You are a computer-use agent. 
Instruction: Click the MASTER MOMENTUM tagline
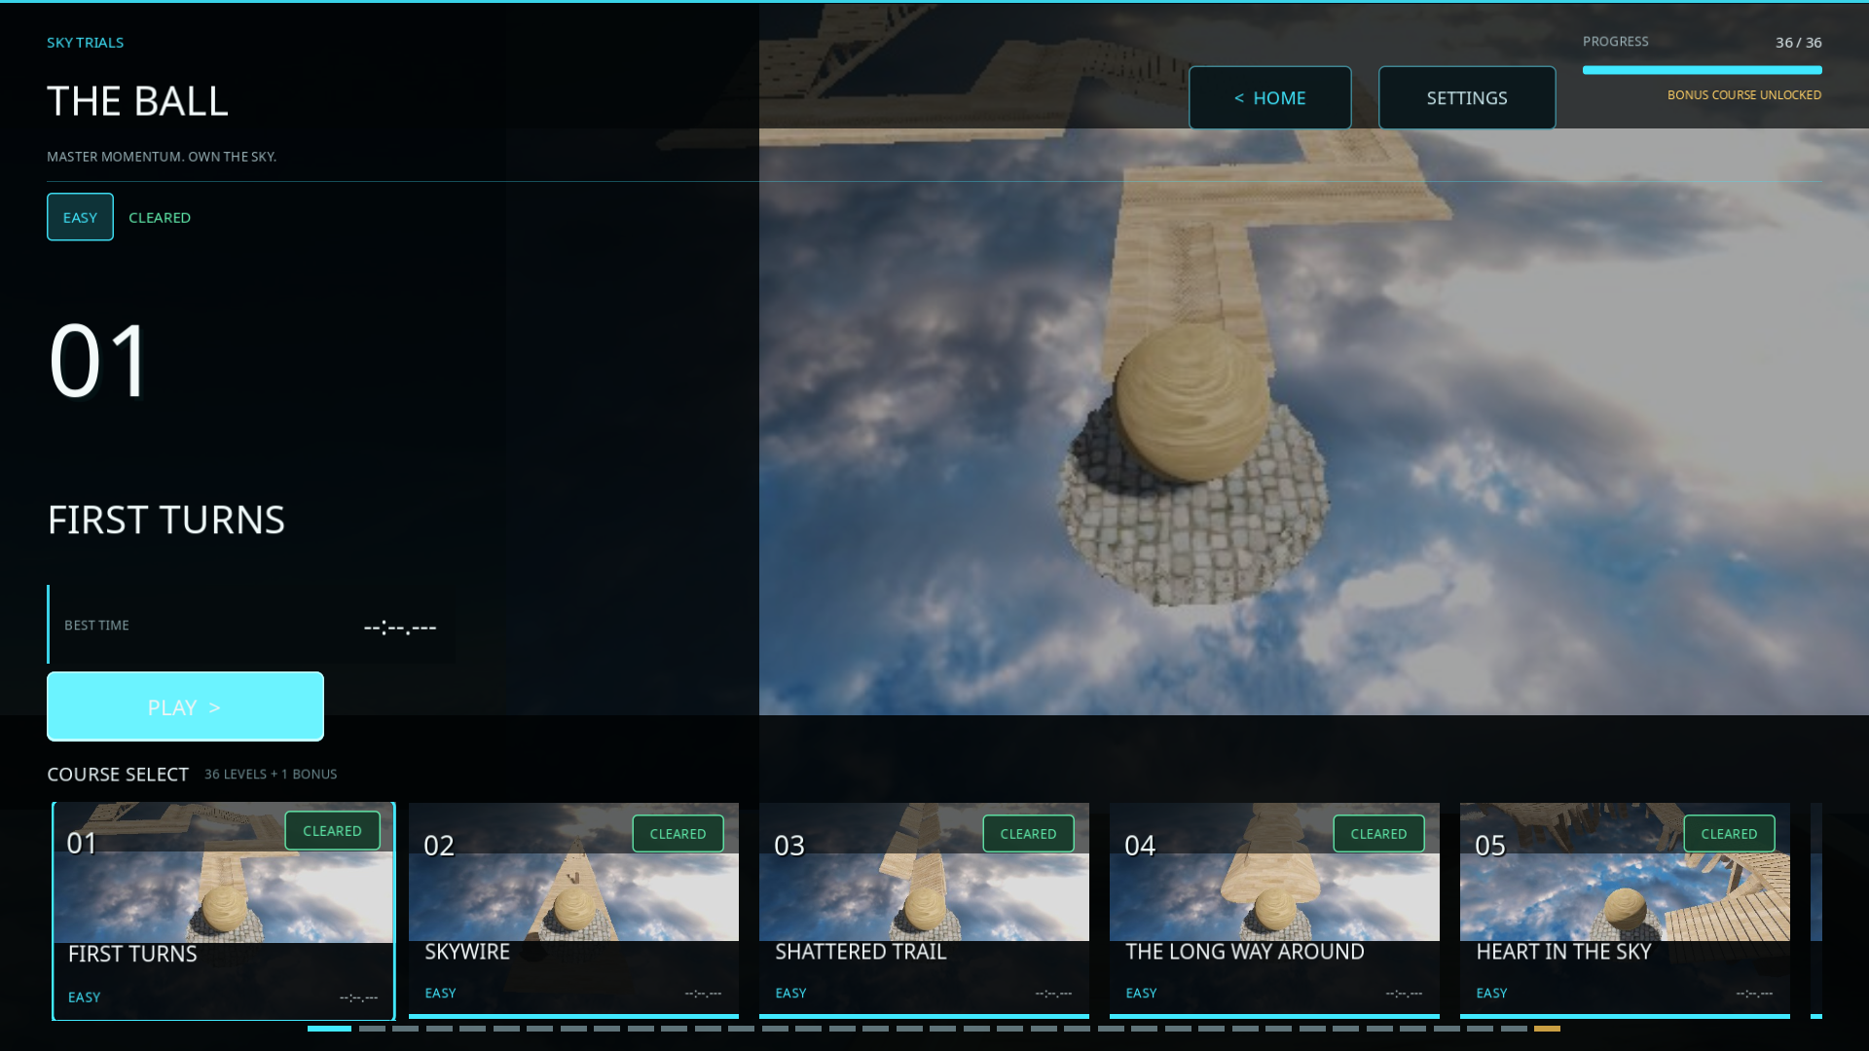pos(162,156)
